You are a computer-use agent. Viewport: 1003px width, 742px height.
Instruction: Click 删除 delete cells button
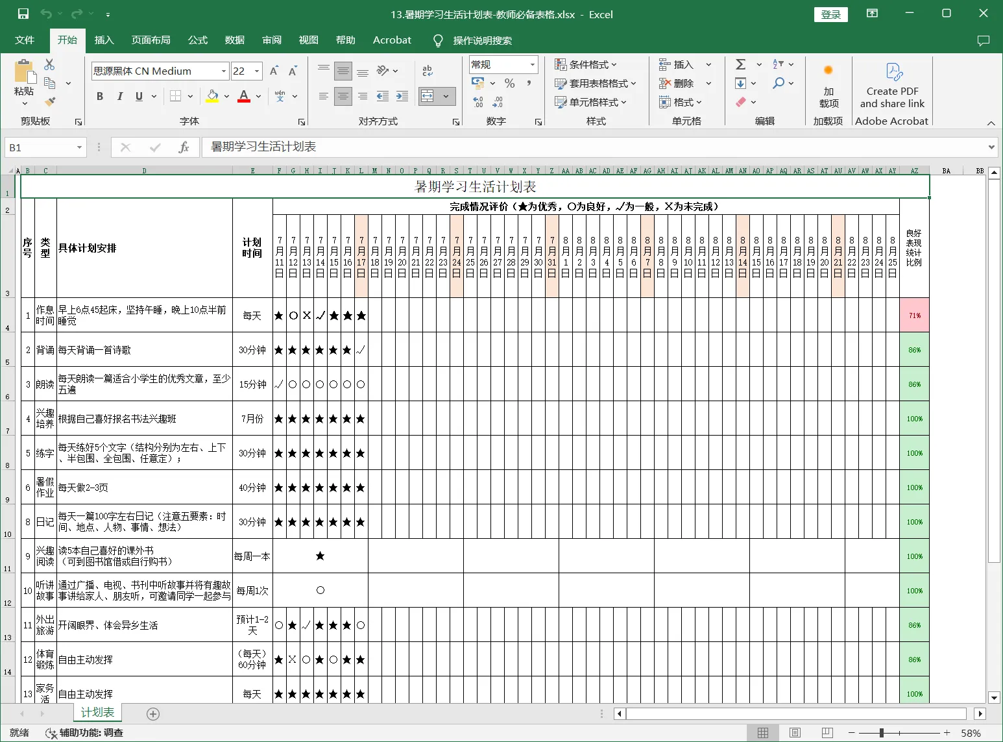(677, 83)
